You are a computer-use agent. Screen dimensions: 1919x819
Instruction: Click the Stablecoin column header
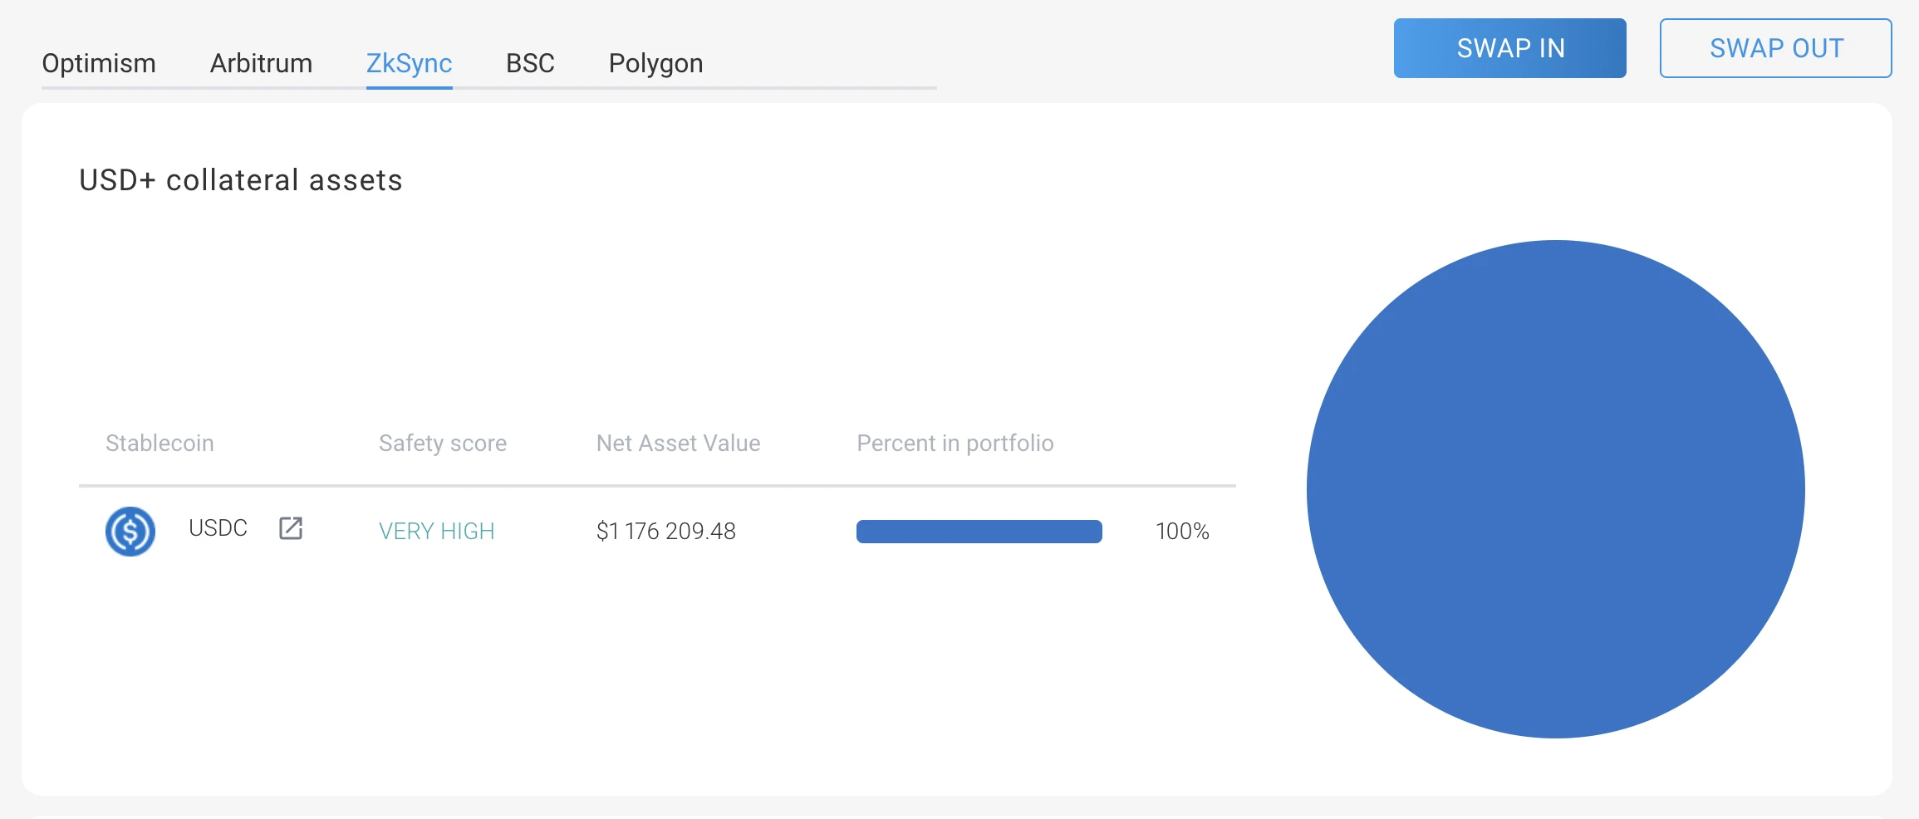(x=160, y=444)
